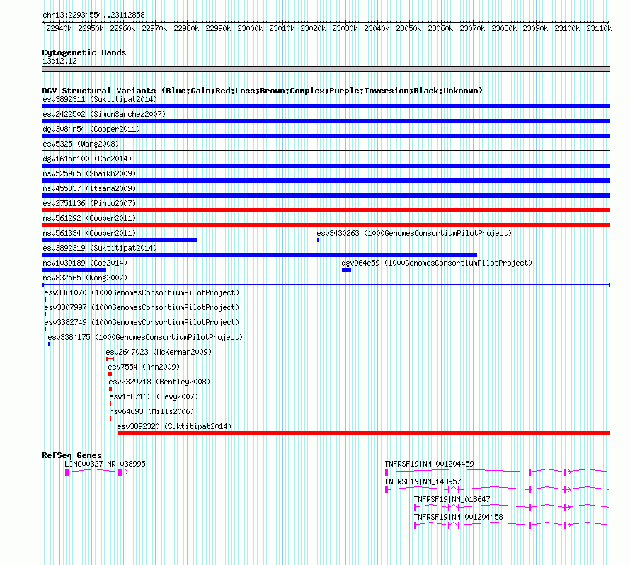Click the dgv3084n54 (Cooper2011) variant label

click(91, 129)
